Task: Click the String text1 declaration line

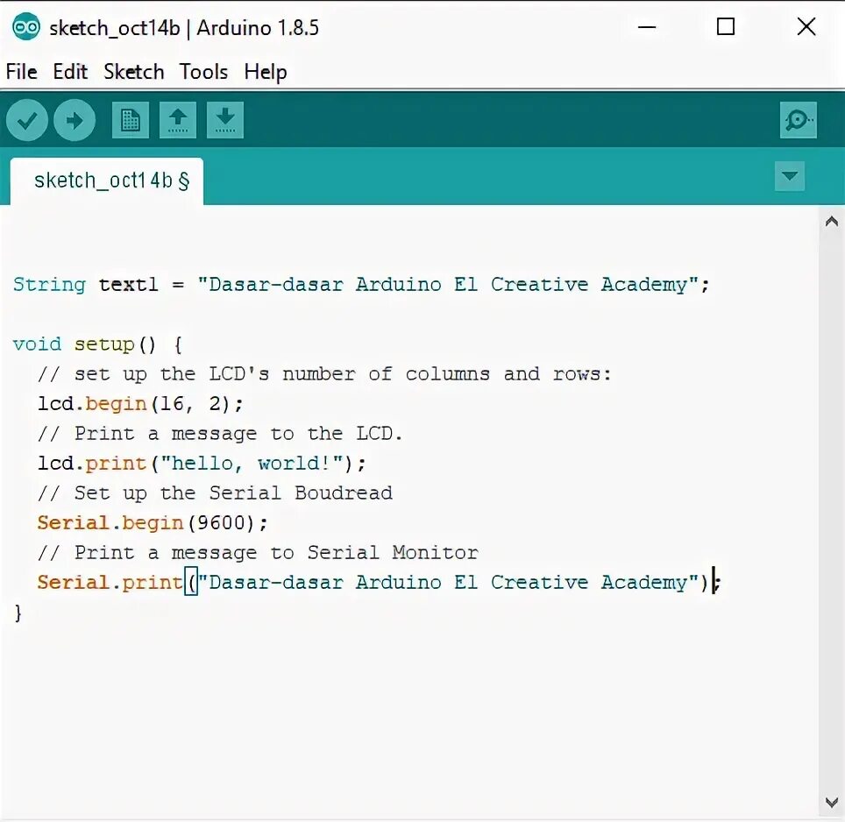Action: tap(361, 285)
